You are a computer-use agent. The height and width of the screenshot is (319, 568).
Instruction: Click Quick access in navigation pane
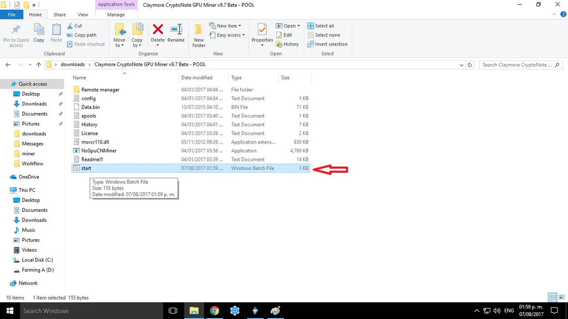point(32,84)
